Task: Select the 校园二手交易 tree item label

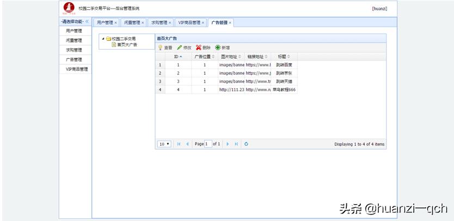Action: pos(124,39)
